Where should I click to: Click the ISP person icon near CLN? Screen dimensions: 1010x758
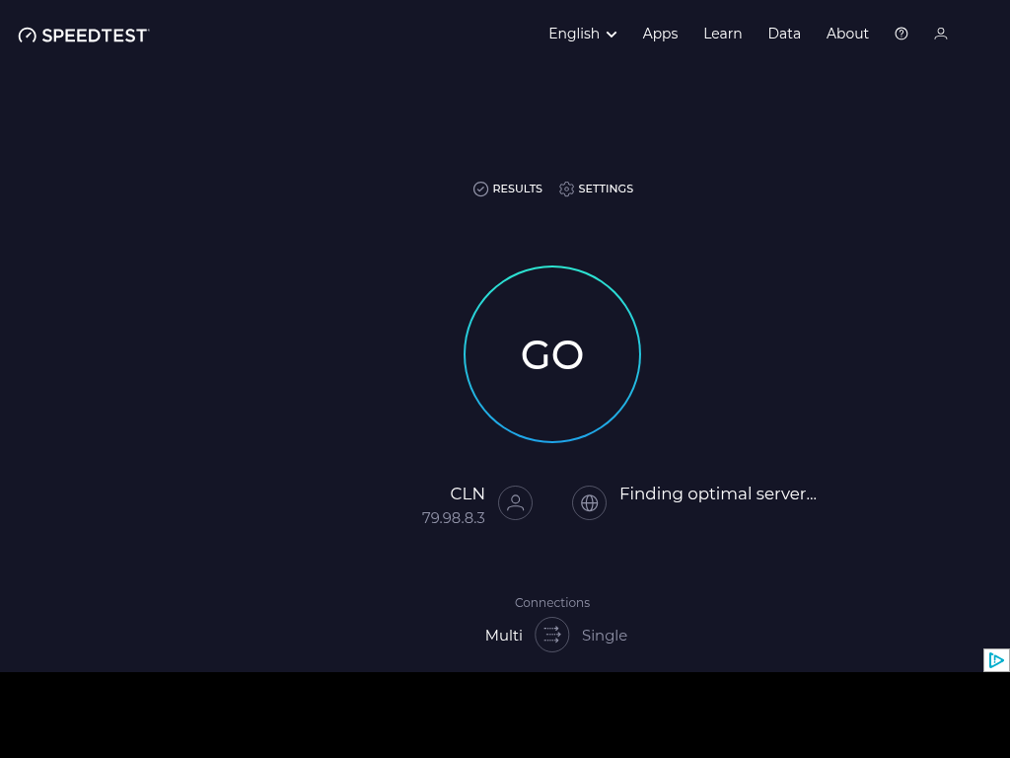pos(515,502)
